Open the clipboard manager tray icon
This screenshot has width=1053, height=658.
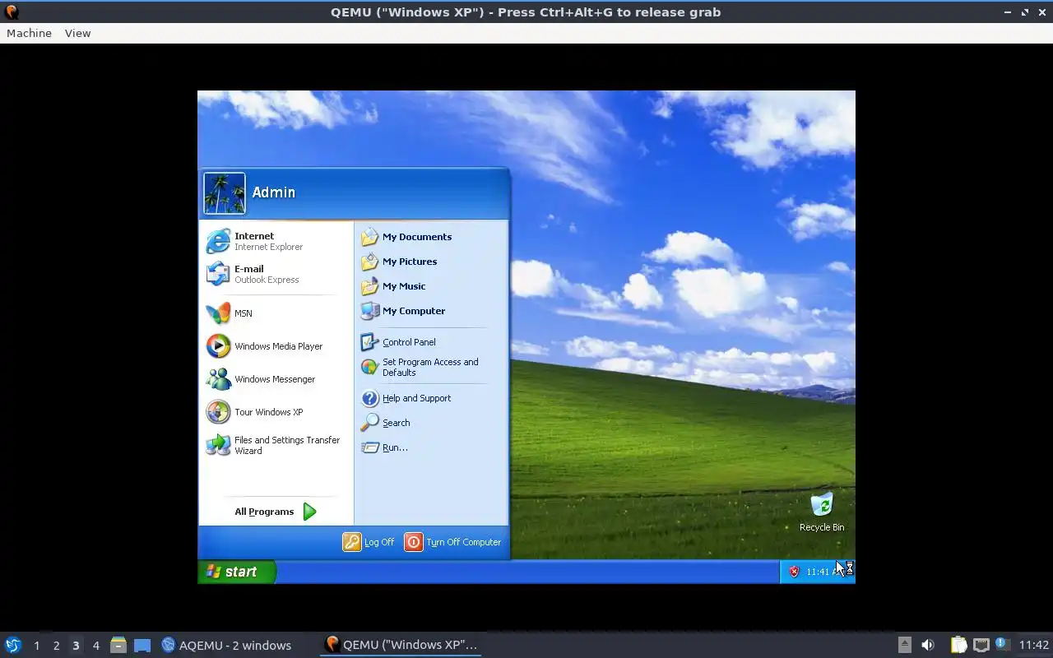958,645
